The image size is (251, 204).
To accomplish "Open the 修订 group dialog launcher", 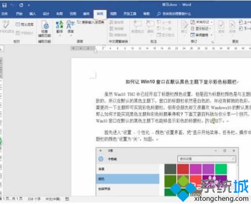I will [213, 42].
